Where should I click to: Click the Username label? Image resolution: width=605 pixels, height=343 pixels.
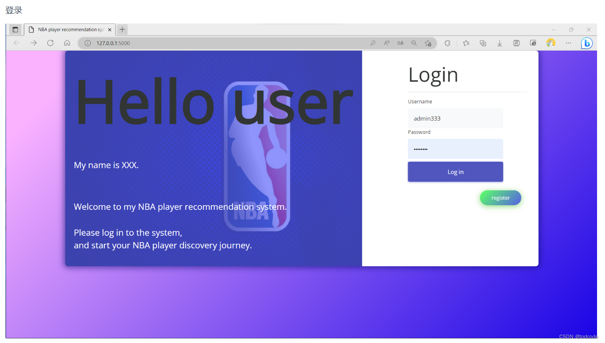(x=420, y=101)
